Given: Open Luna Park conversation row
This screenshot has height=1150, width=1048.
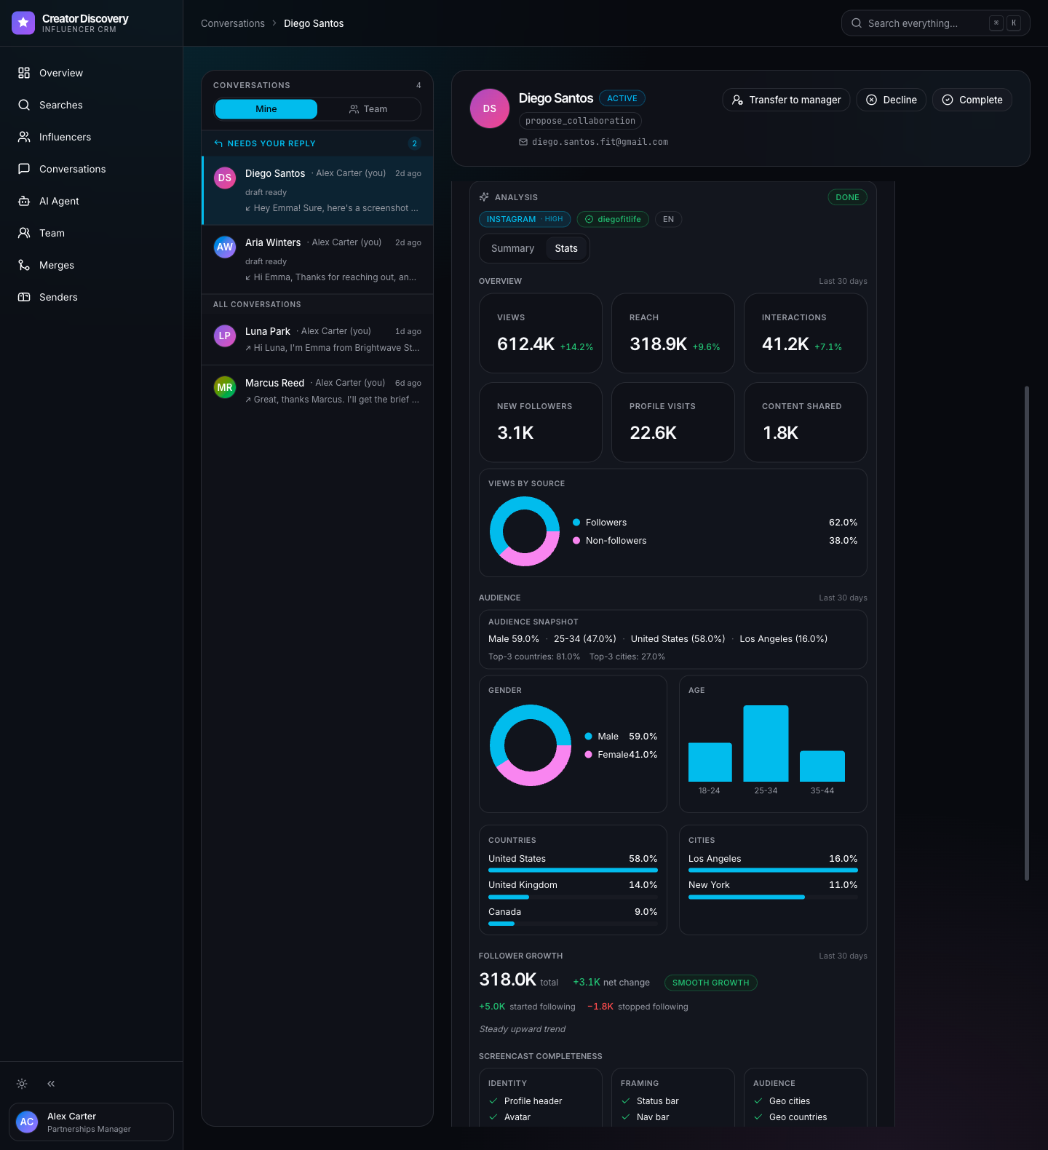Looking at the screenshot, I should [317, 339].
